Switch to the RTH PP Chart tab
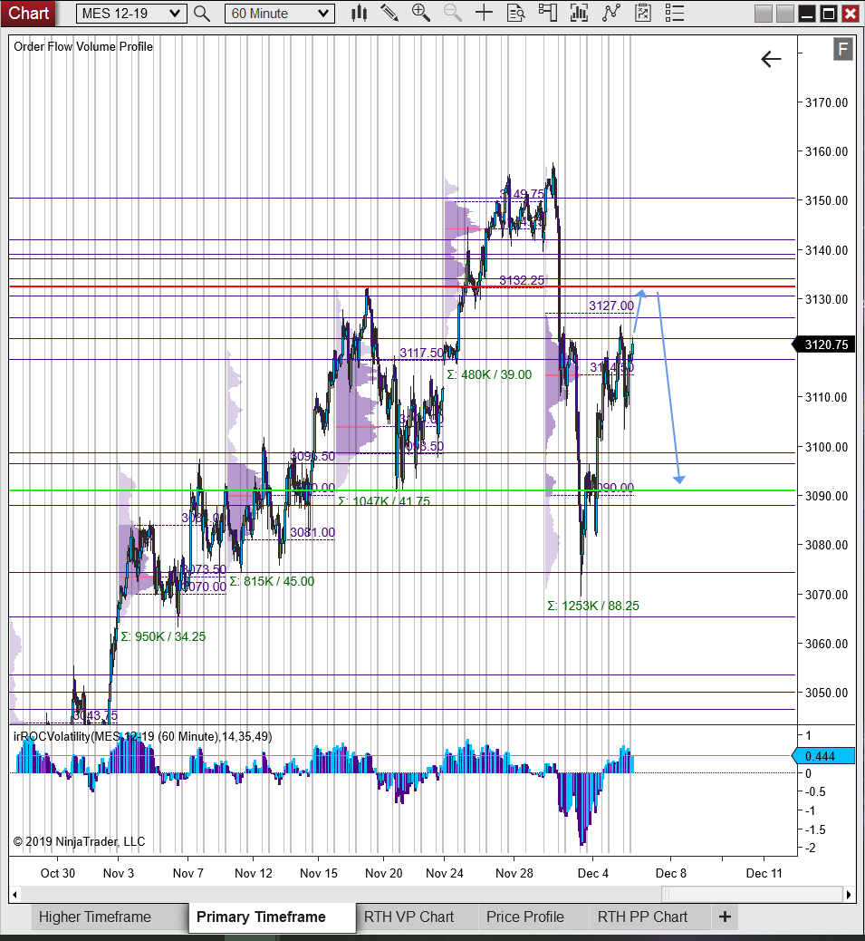The width and height of the screenshot is (865, 941). [x=650, y=917]
